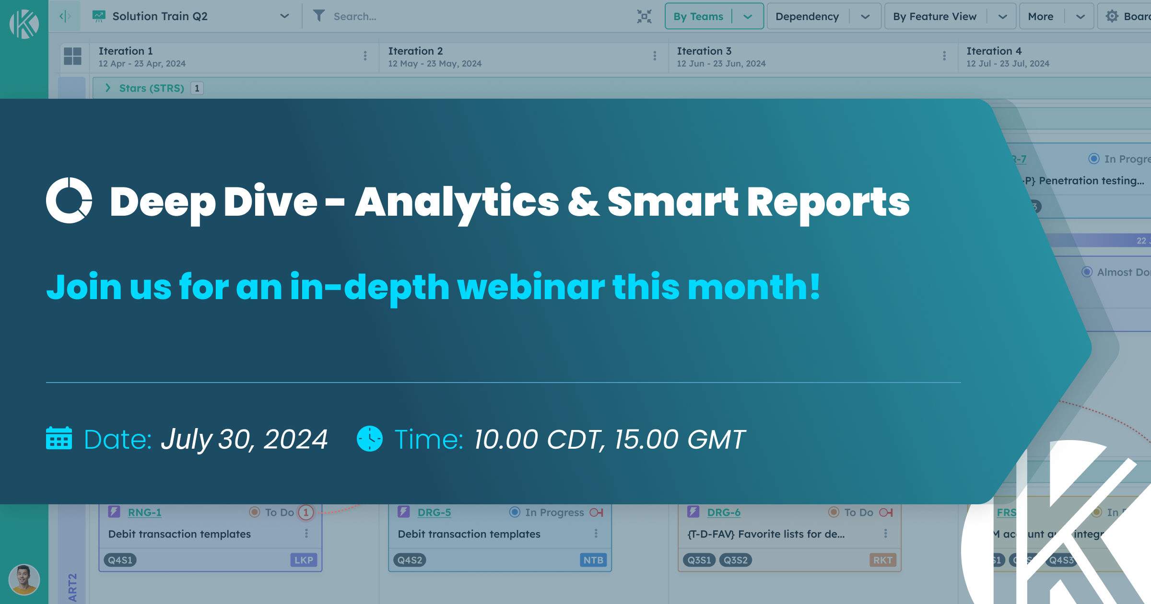Click the RNG-1 title 'Debit transaction templates'
This screenshot has height=604, width=1151.
coord(179,534)
